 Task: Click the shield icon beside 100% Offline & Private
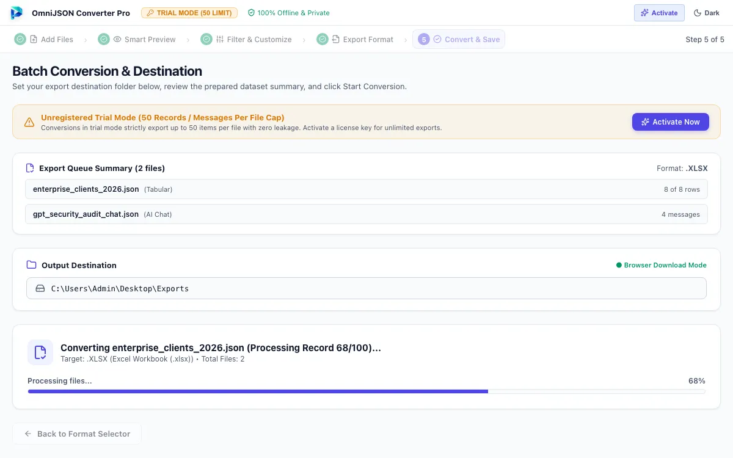click(251, 13)
